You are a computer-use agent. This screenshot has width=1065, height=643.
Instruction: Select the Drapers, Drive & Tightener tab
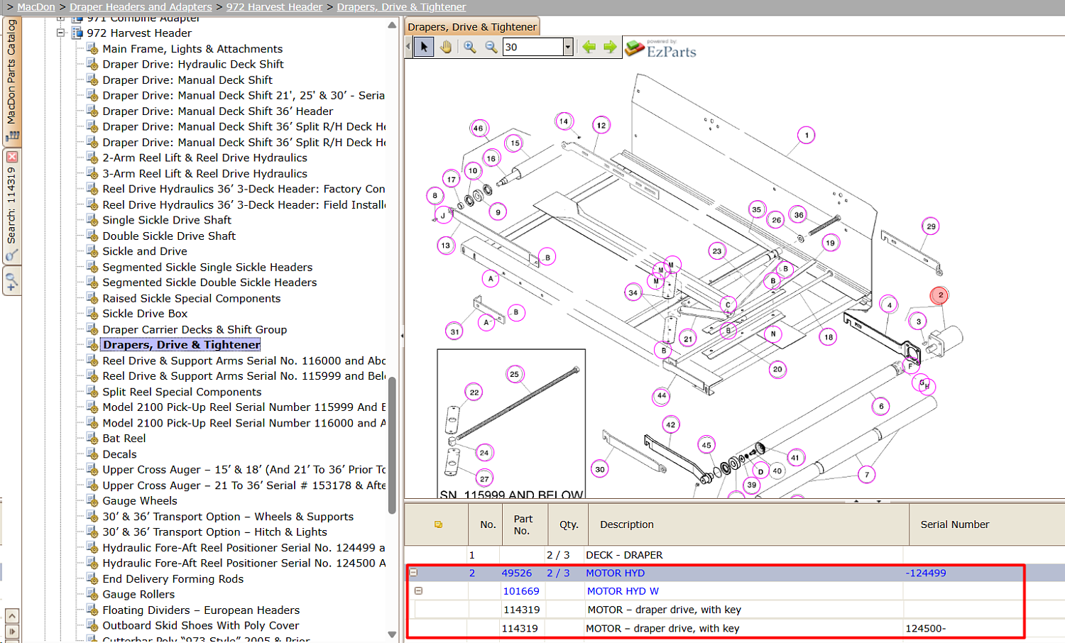click(472, 27)
